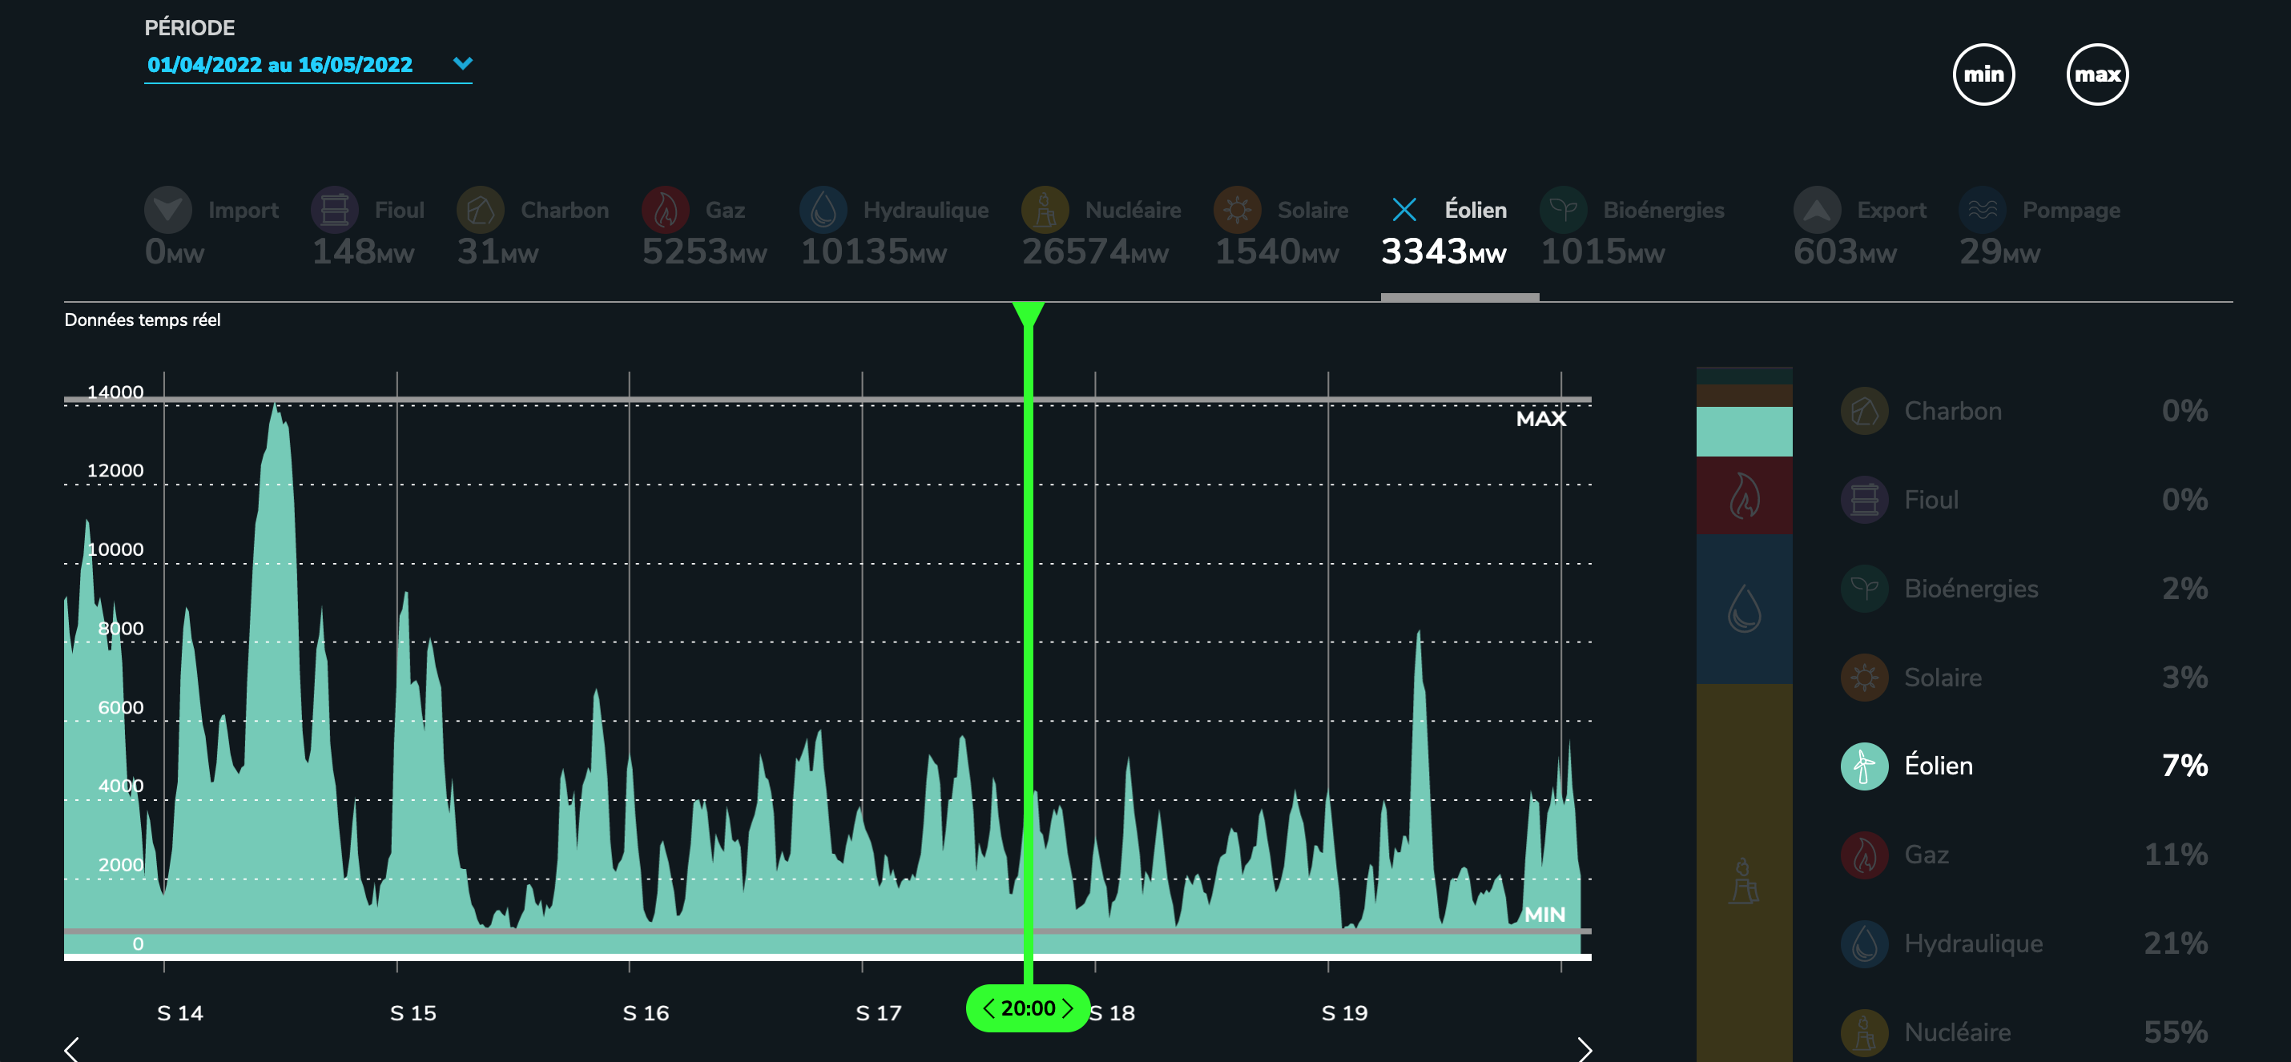Select the Solaire sun icon in top row
2291x1062 pixels.
(x=1237, y=210)
